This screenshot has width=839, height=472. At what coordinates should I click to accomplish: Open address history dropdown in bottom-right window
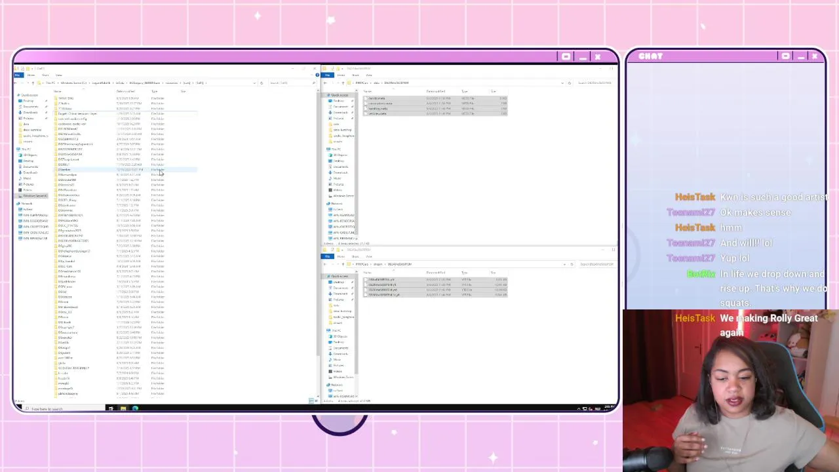[x=564, y=264]
